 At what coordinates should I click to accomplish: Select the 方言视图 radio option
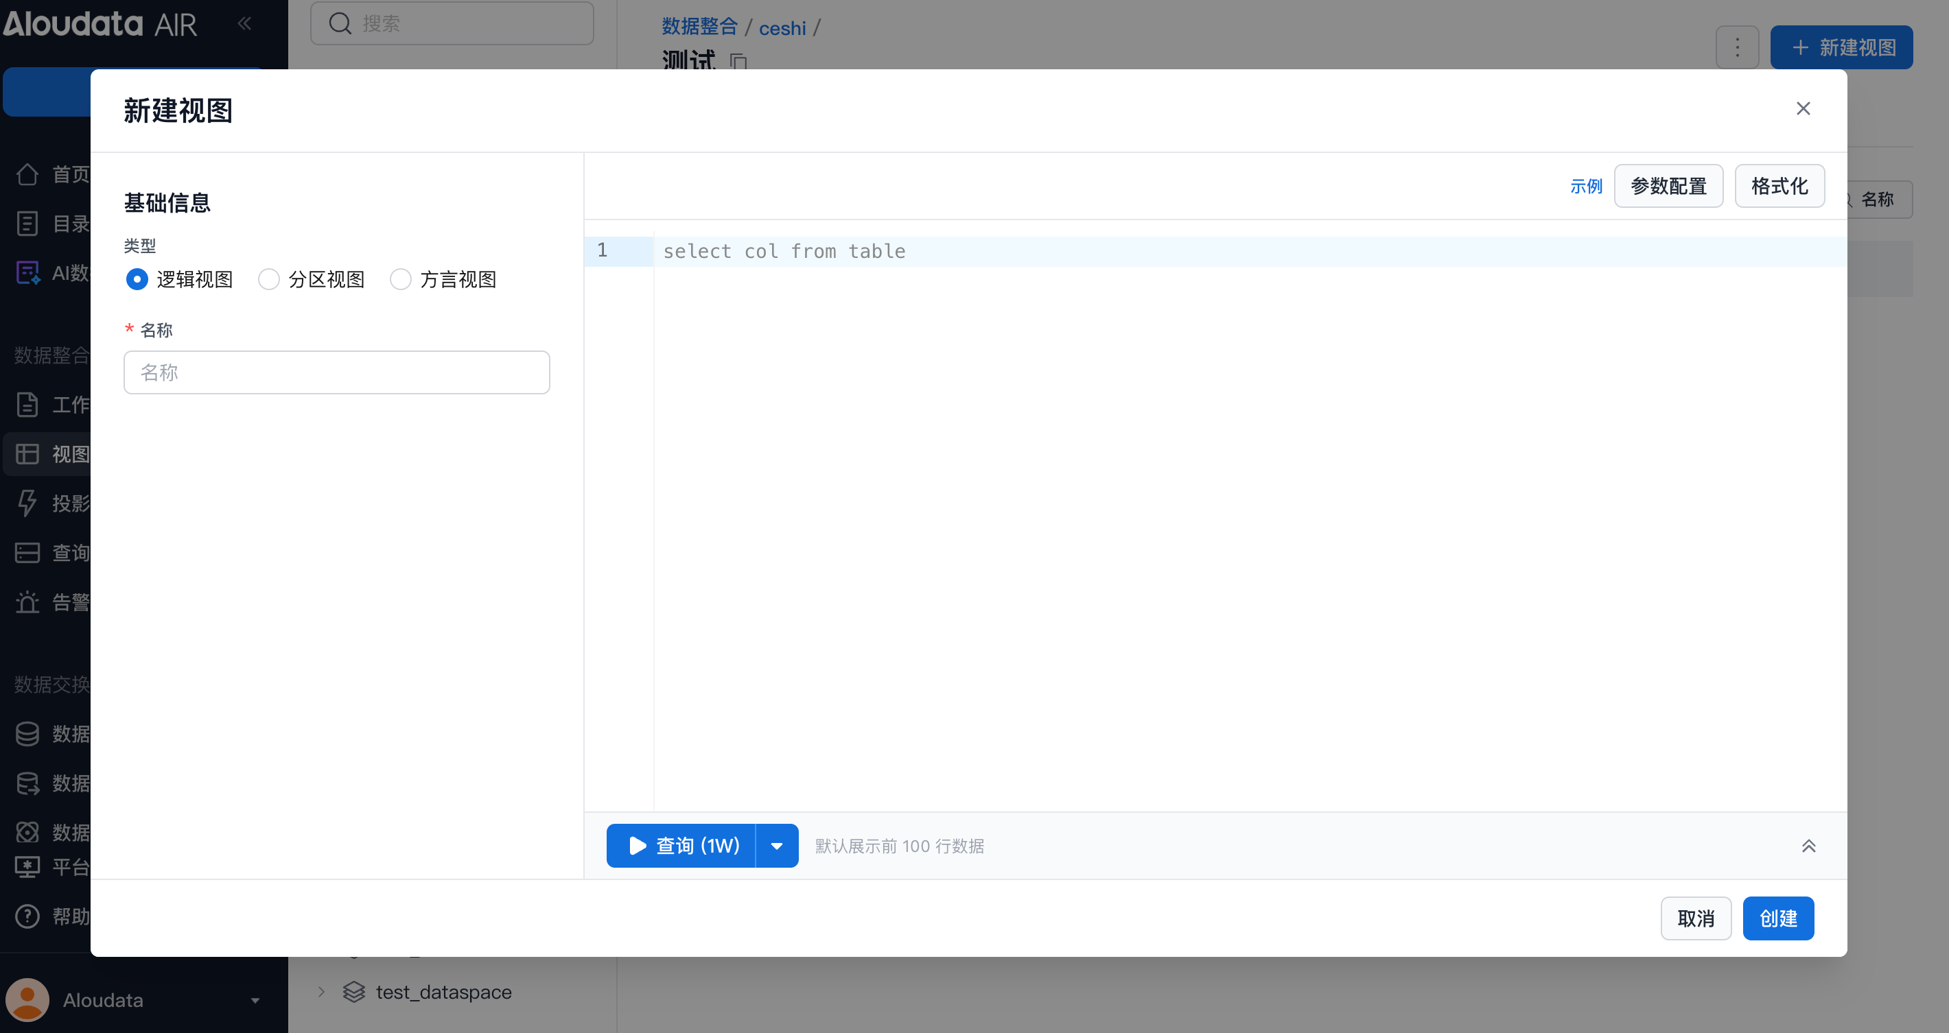coord(400,280)
